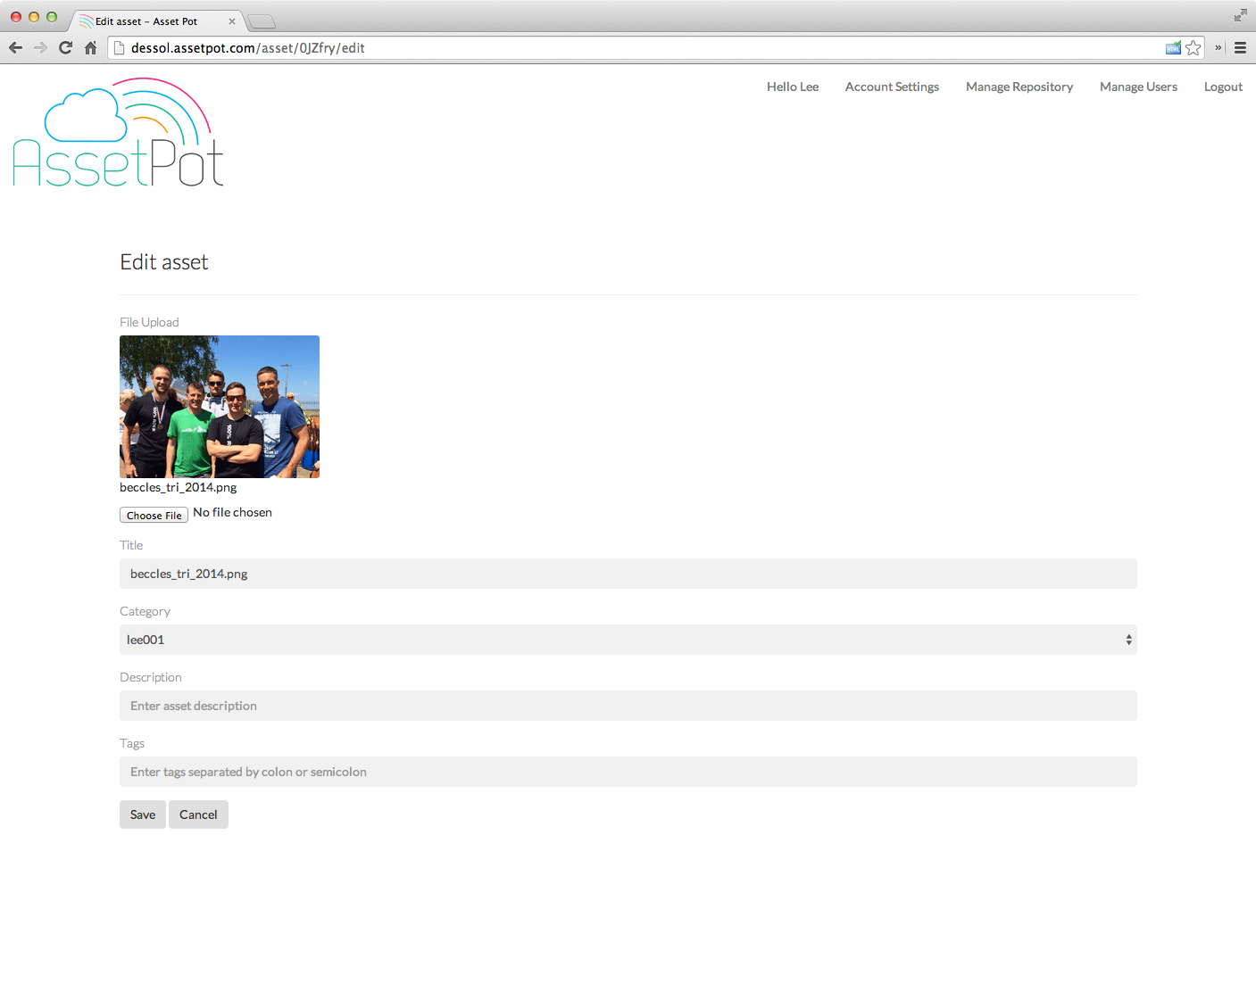
Task: Click the AssetPot logo
Action: coord(118,133)
